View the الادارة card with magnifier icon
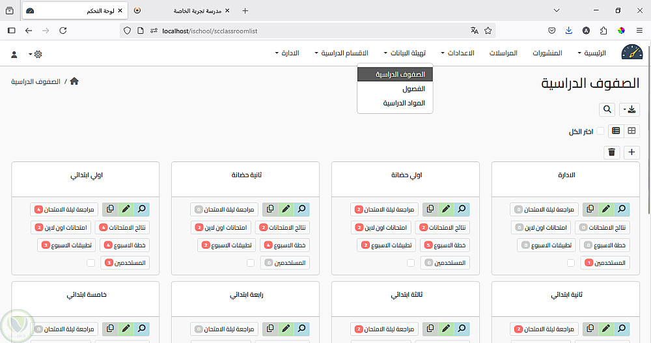The width and height of the screenshot is (651, 343). (x=622, y=209)
